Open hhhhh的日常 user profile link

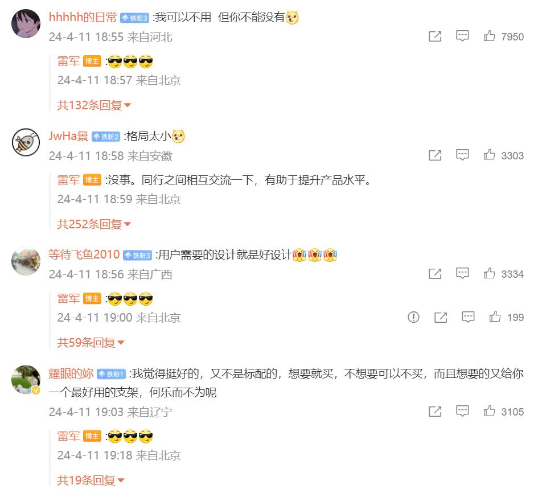[83, 17]
